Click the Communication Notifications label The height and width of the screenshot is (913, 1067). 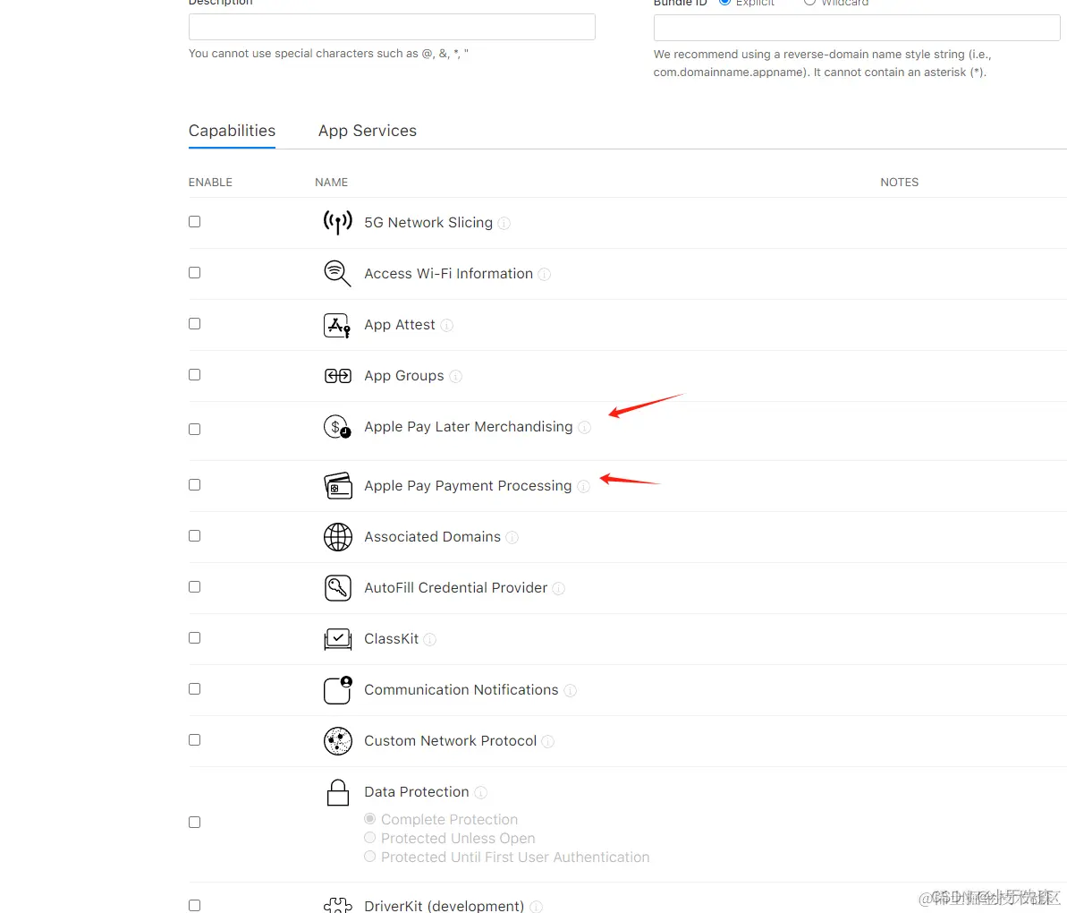(x=462, y=690)
